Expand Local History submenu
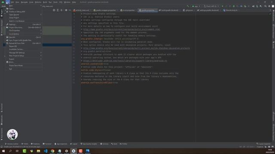 tap(24, 34)
